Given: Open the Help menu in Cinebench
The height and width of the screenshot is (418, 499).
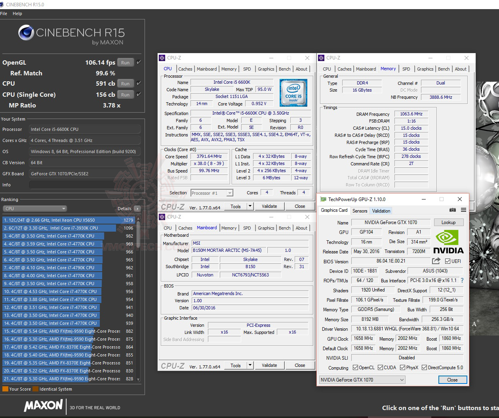Looking at the screenshot, I should coord(17,13).
